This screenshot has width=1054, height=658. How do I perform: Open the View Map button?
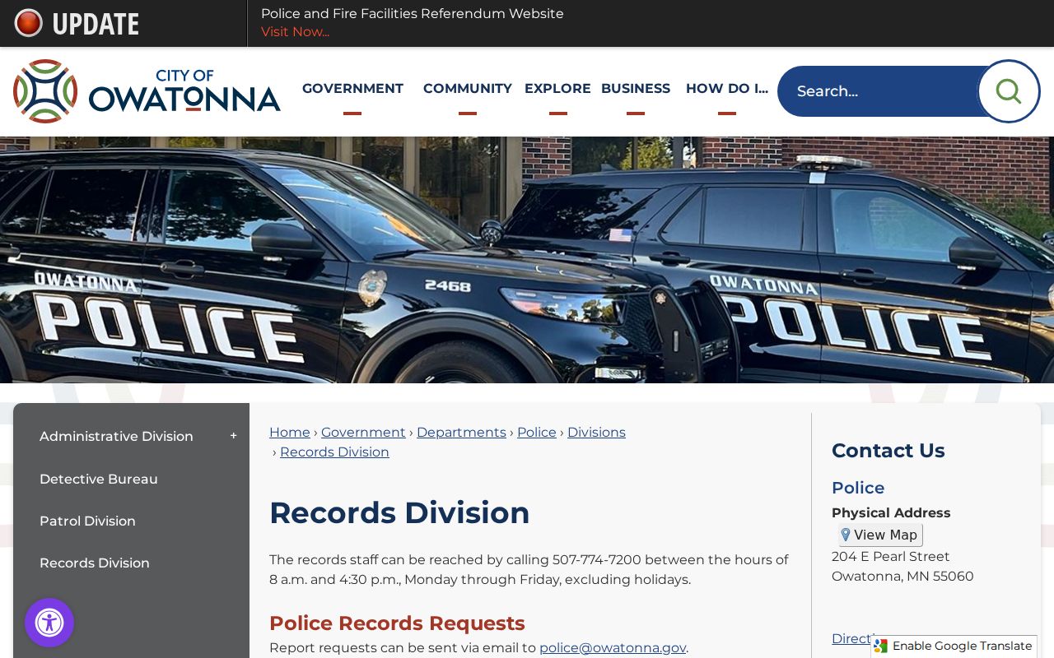880,535
